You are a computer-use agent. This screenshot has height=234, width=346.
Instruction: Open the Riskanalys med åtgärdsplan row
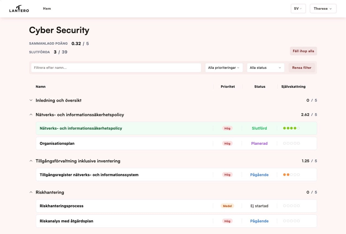click(66, 221)
